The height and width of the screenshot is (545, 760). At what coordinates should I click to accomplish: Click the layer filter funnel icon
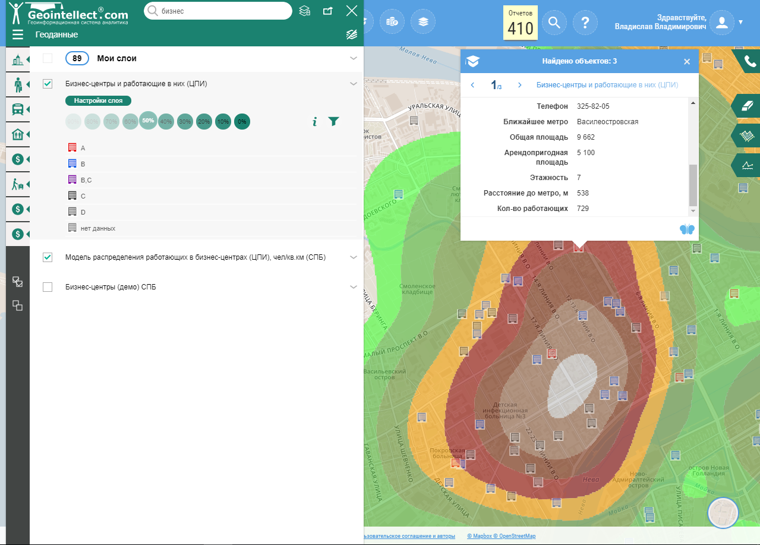point(333,121)
